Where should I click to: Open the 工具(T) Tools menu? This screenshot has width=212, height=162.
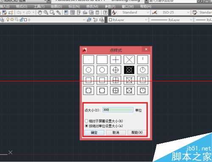39,6
